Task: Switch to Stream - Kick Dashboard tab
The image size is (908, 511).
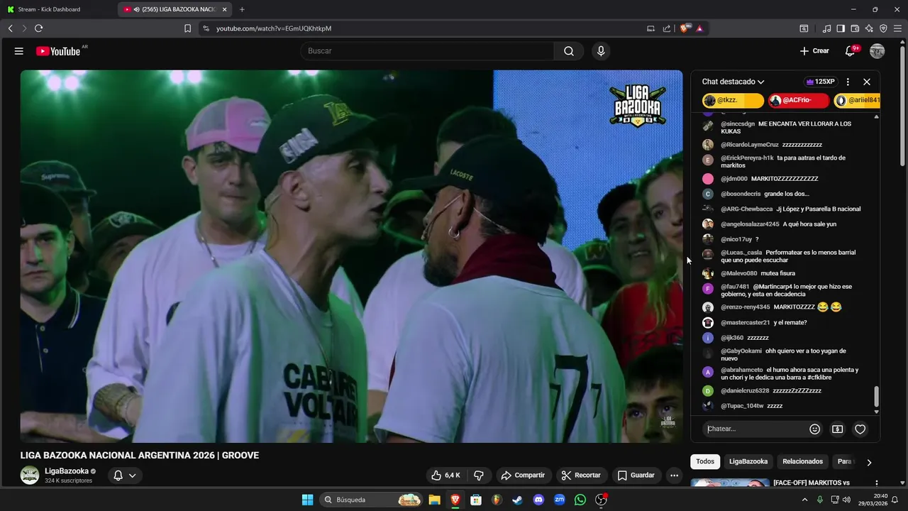Action: point(58,9)
